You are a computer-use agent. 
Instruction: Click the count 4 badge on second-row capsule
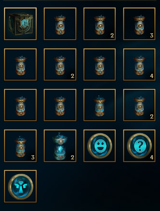pyautogui.click(x=152, y=76)
